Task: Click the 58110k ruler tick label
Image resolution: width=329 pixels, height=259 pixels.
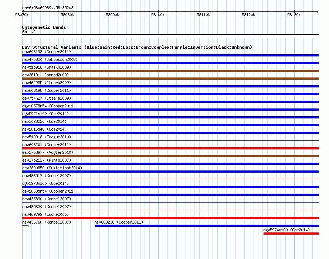Action: click(x=203, y=15)
